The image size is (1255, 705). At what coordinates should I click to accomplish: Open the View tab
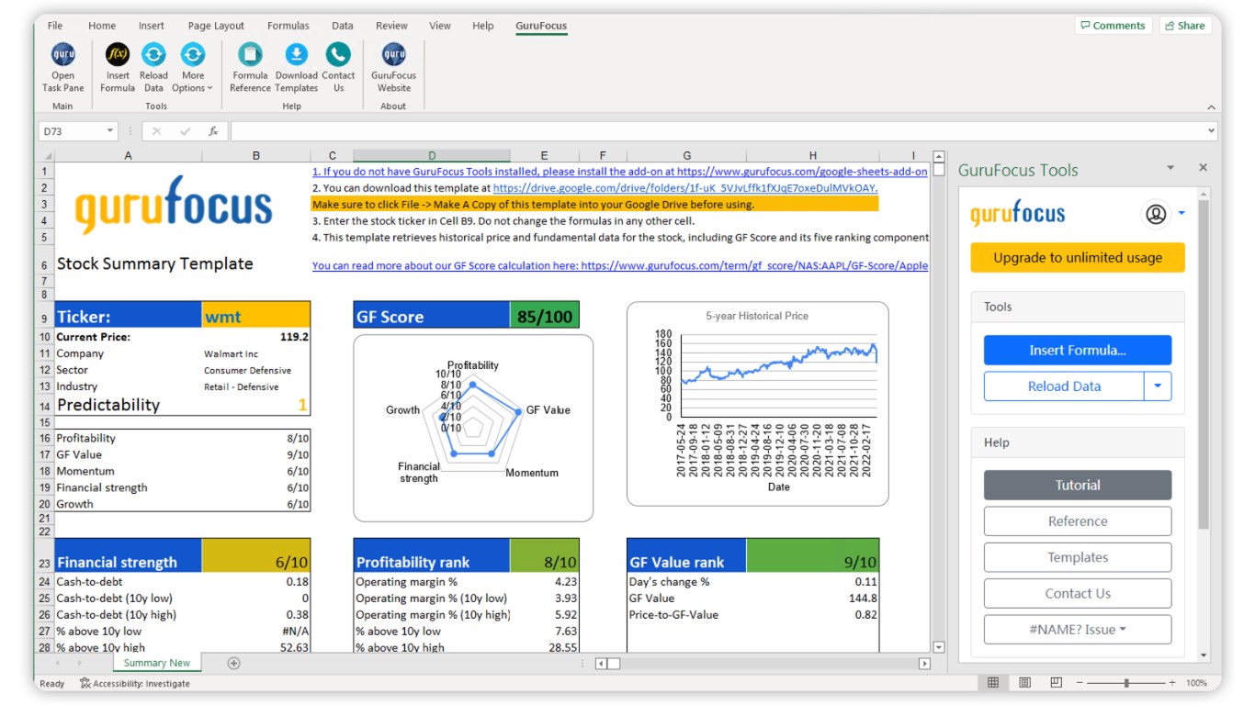point(440,26)
